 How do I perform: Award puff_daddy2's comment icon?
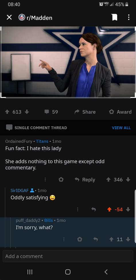[x=80, y=239]
